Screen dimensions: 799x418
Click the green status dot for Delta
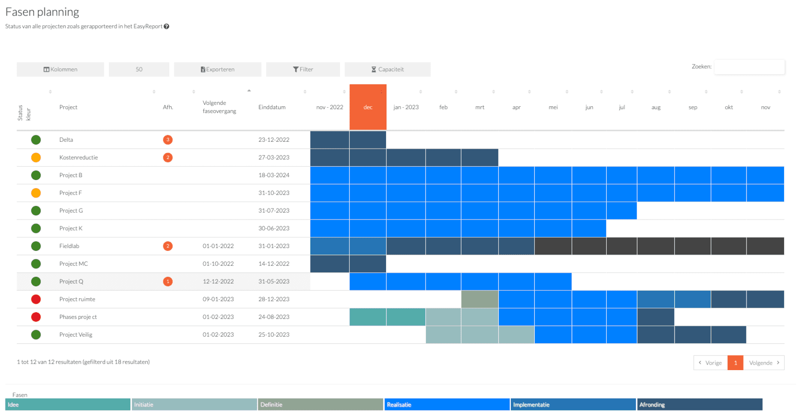click(36, 140)
